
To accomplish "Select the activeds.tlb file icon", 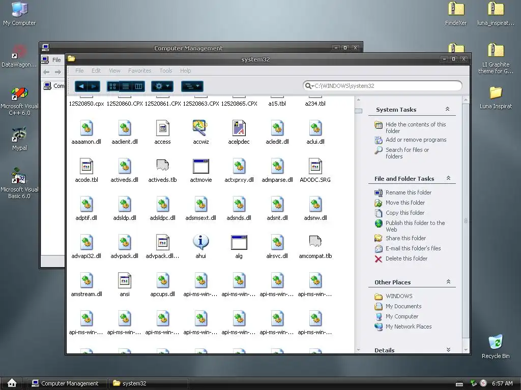I will point(162,166).
